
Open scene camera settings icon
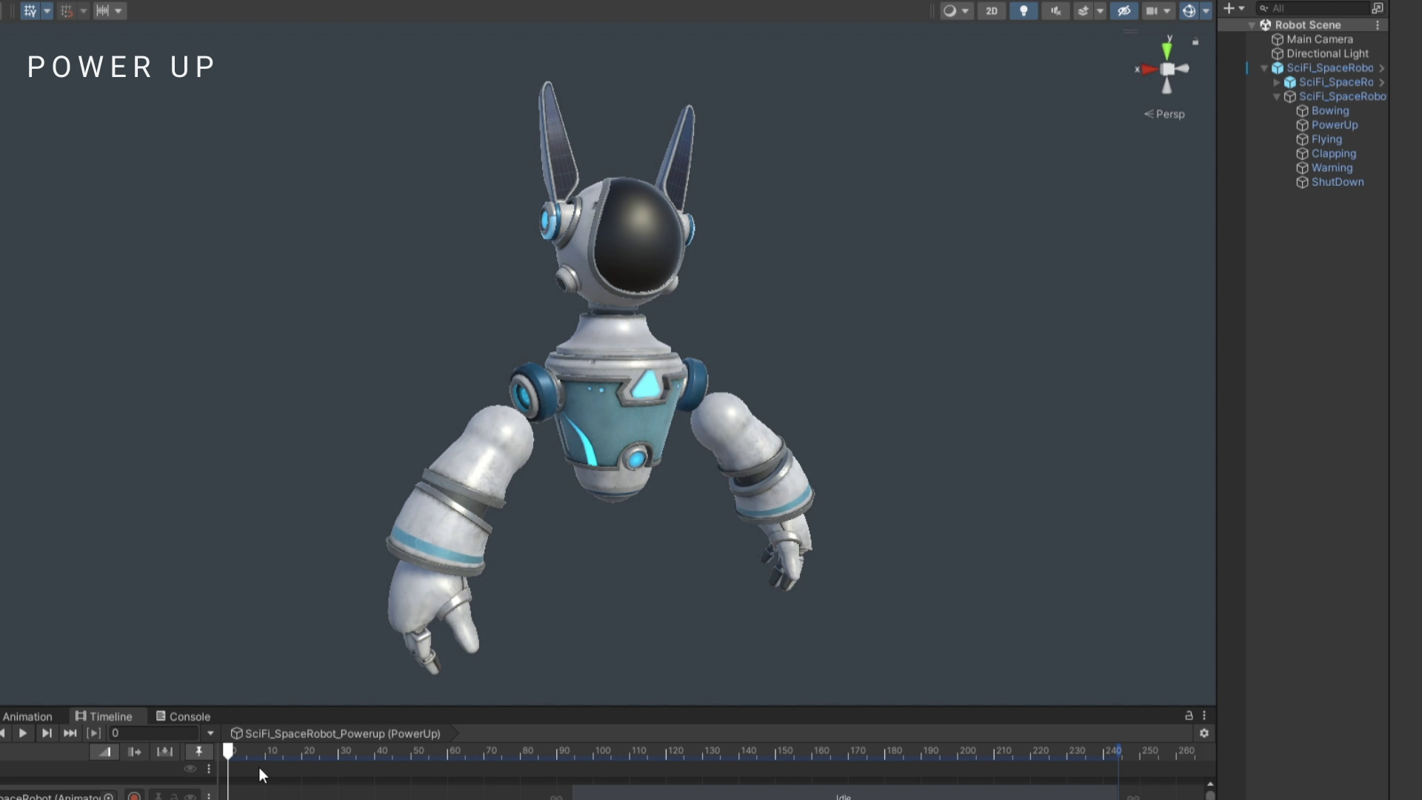[1152, 10]
